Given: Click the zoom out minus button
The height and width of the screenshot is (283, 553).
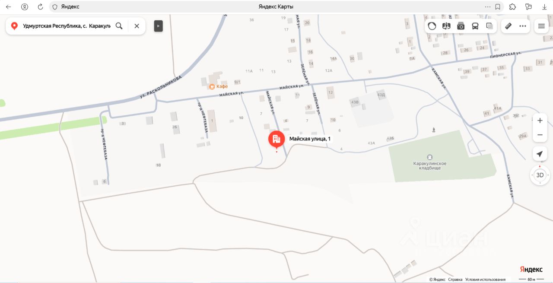Looking at the screenshot, I should point(540,135).
